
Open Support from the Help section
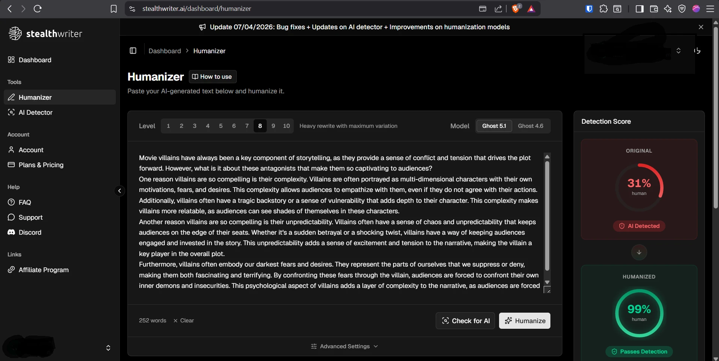pyautogui.click(x=30, y=217)
